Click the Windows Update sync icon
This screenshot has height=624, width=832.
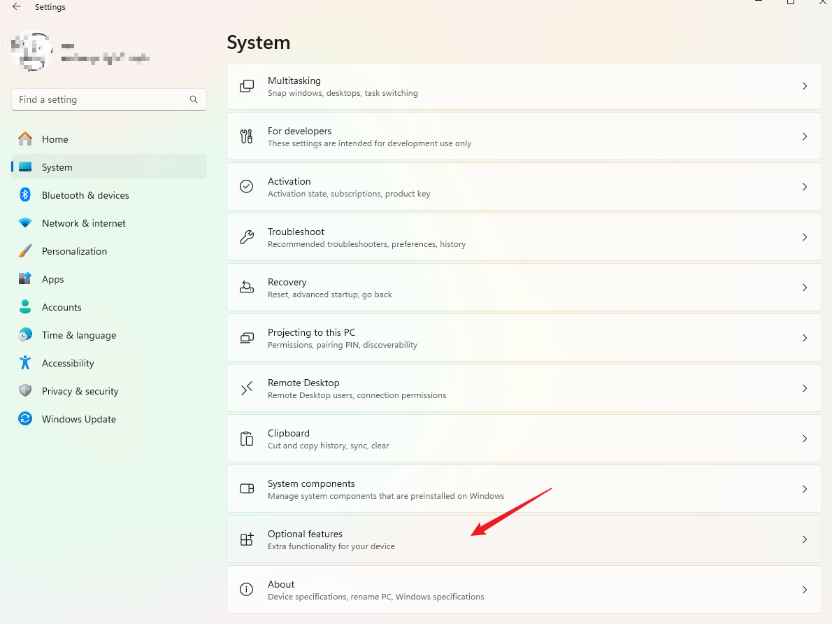tap(25, 418)
